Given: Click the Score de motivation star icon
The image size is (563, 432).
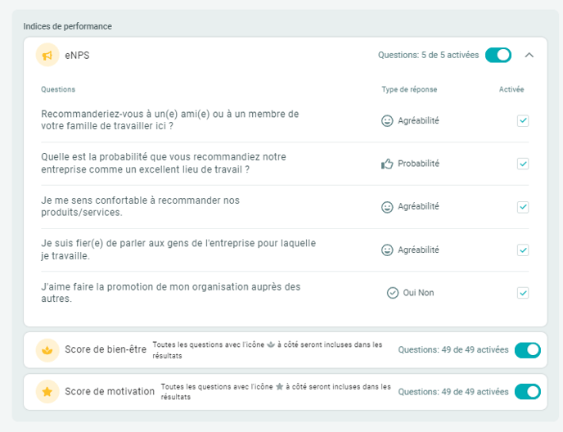Looking at the screenshot, I should tap(47, 392).
